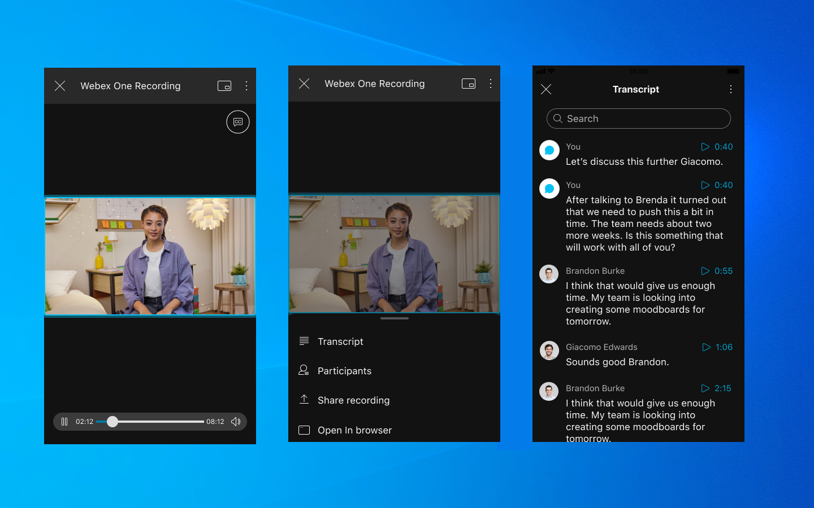This screenshot has width=814, height=508.
Task: Open picture-in-picture in the middle panel
Action: pyautogui.click(x=469, y=84)
